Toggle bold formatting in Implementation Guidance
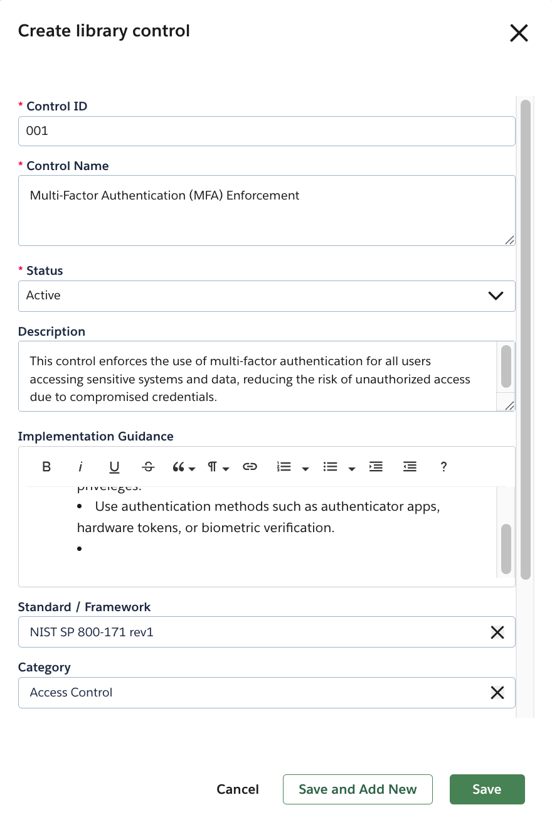This screenshot has width=552, height=822. pos(46,467)
